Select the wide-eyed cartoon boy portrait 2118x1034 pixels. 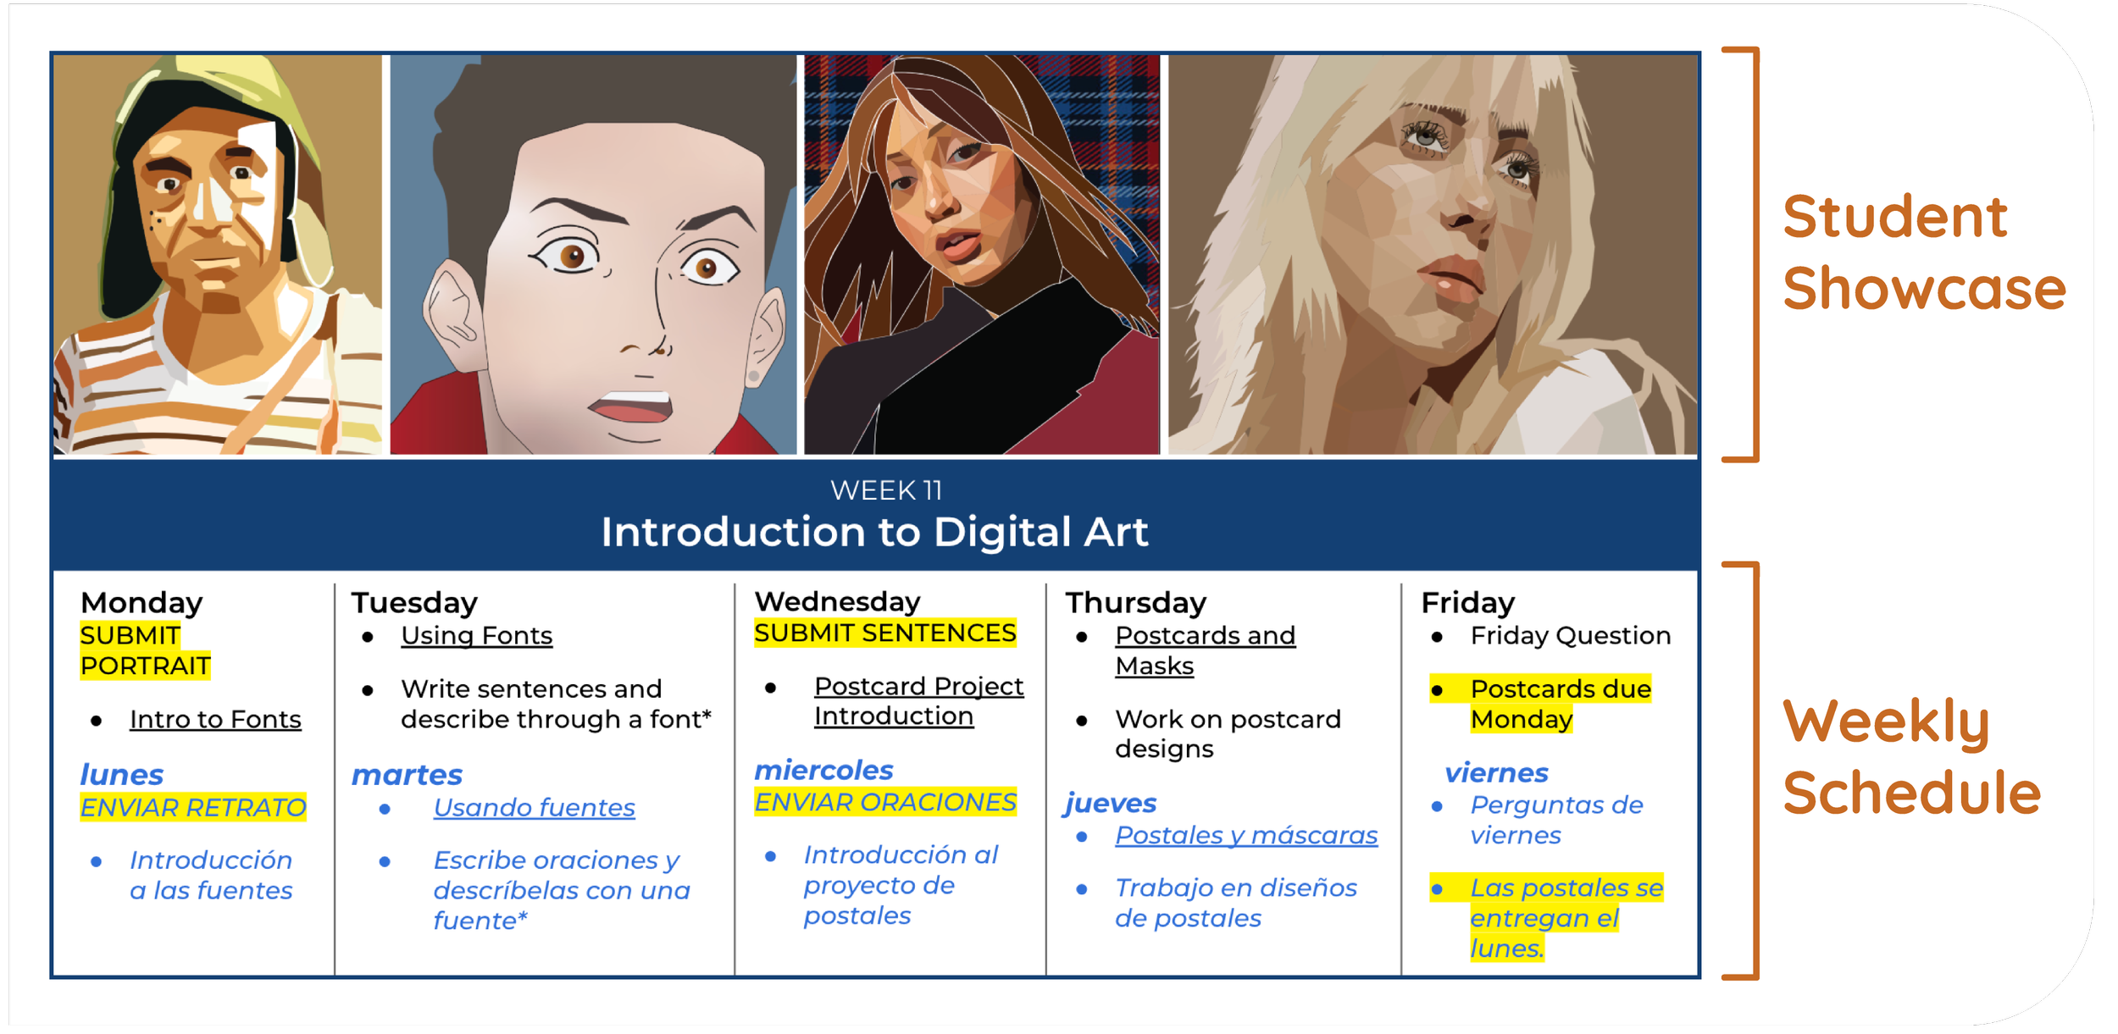[593, 254]
